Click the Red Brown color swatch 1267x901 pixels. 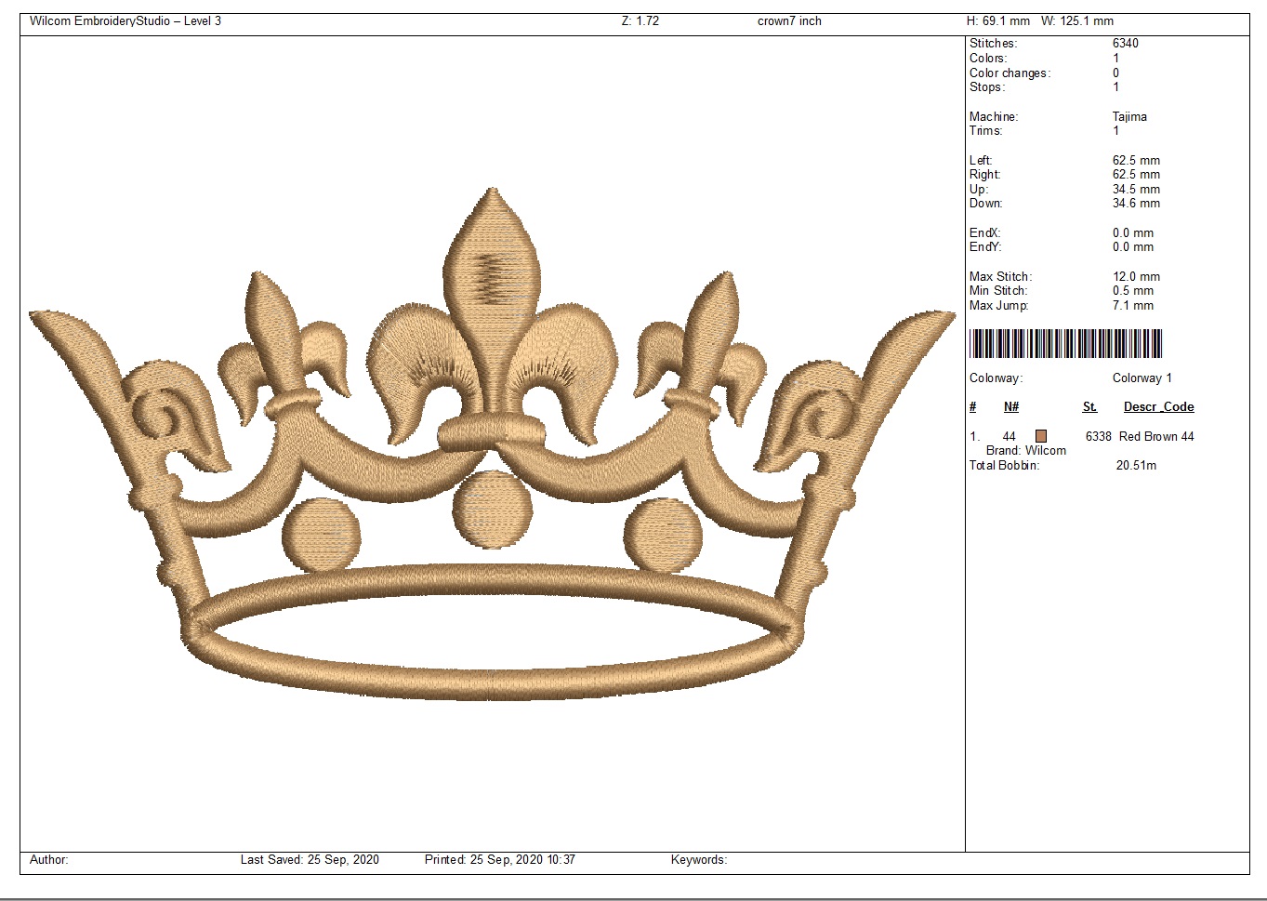1041,436
